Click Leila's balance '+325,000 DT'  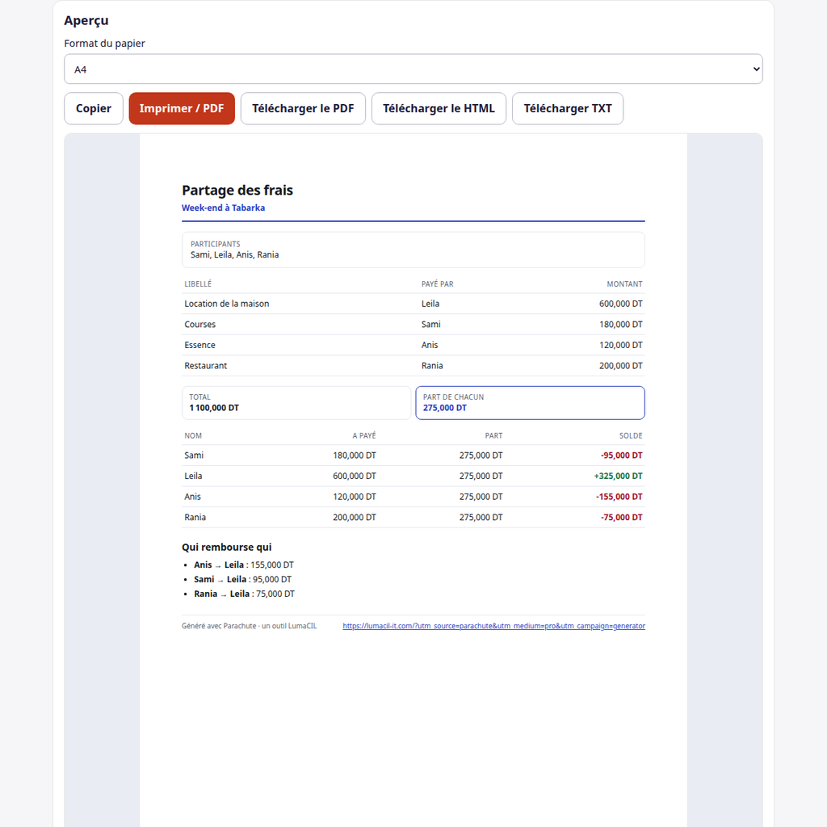pyautogui.click(x=618, y=476)
